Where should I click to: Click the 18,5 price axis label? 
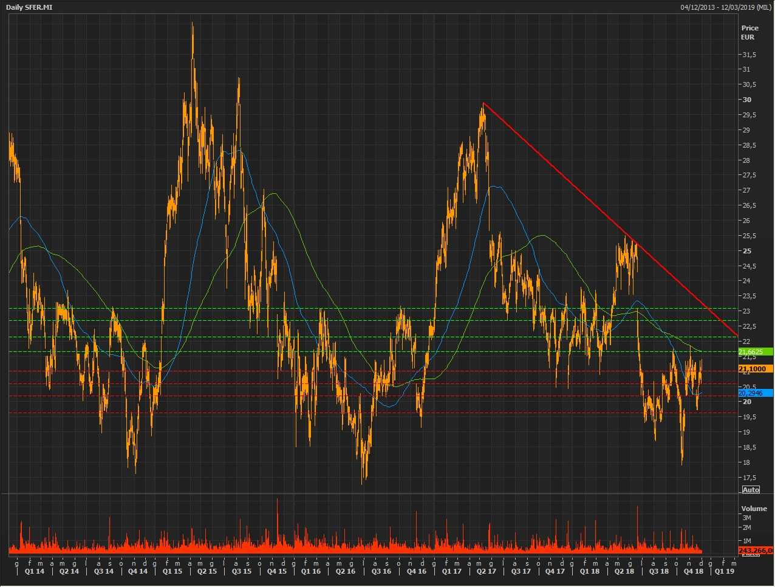[x=749, y=447]
